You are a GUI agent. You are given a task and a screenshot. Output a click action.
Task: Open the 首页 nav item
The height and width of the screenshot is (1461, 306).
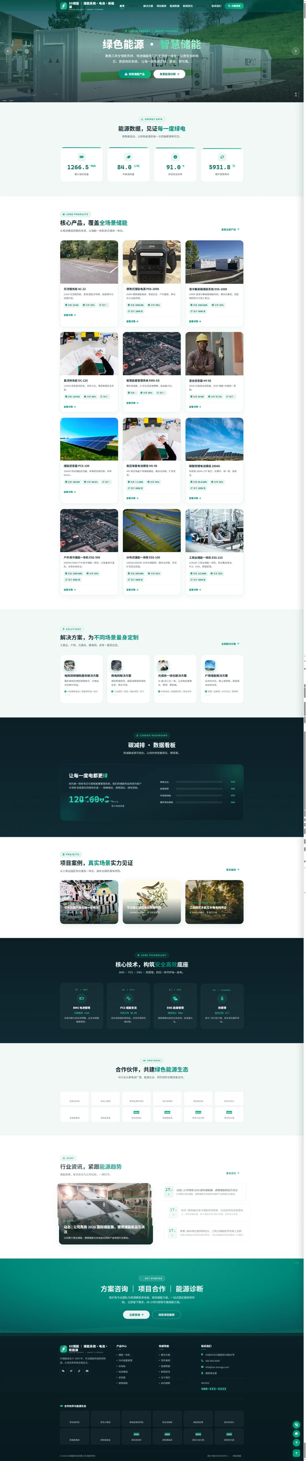tap(122, 6)
